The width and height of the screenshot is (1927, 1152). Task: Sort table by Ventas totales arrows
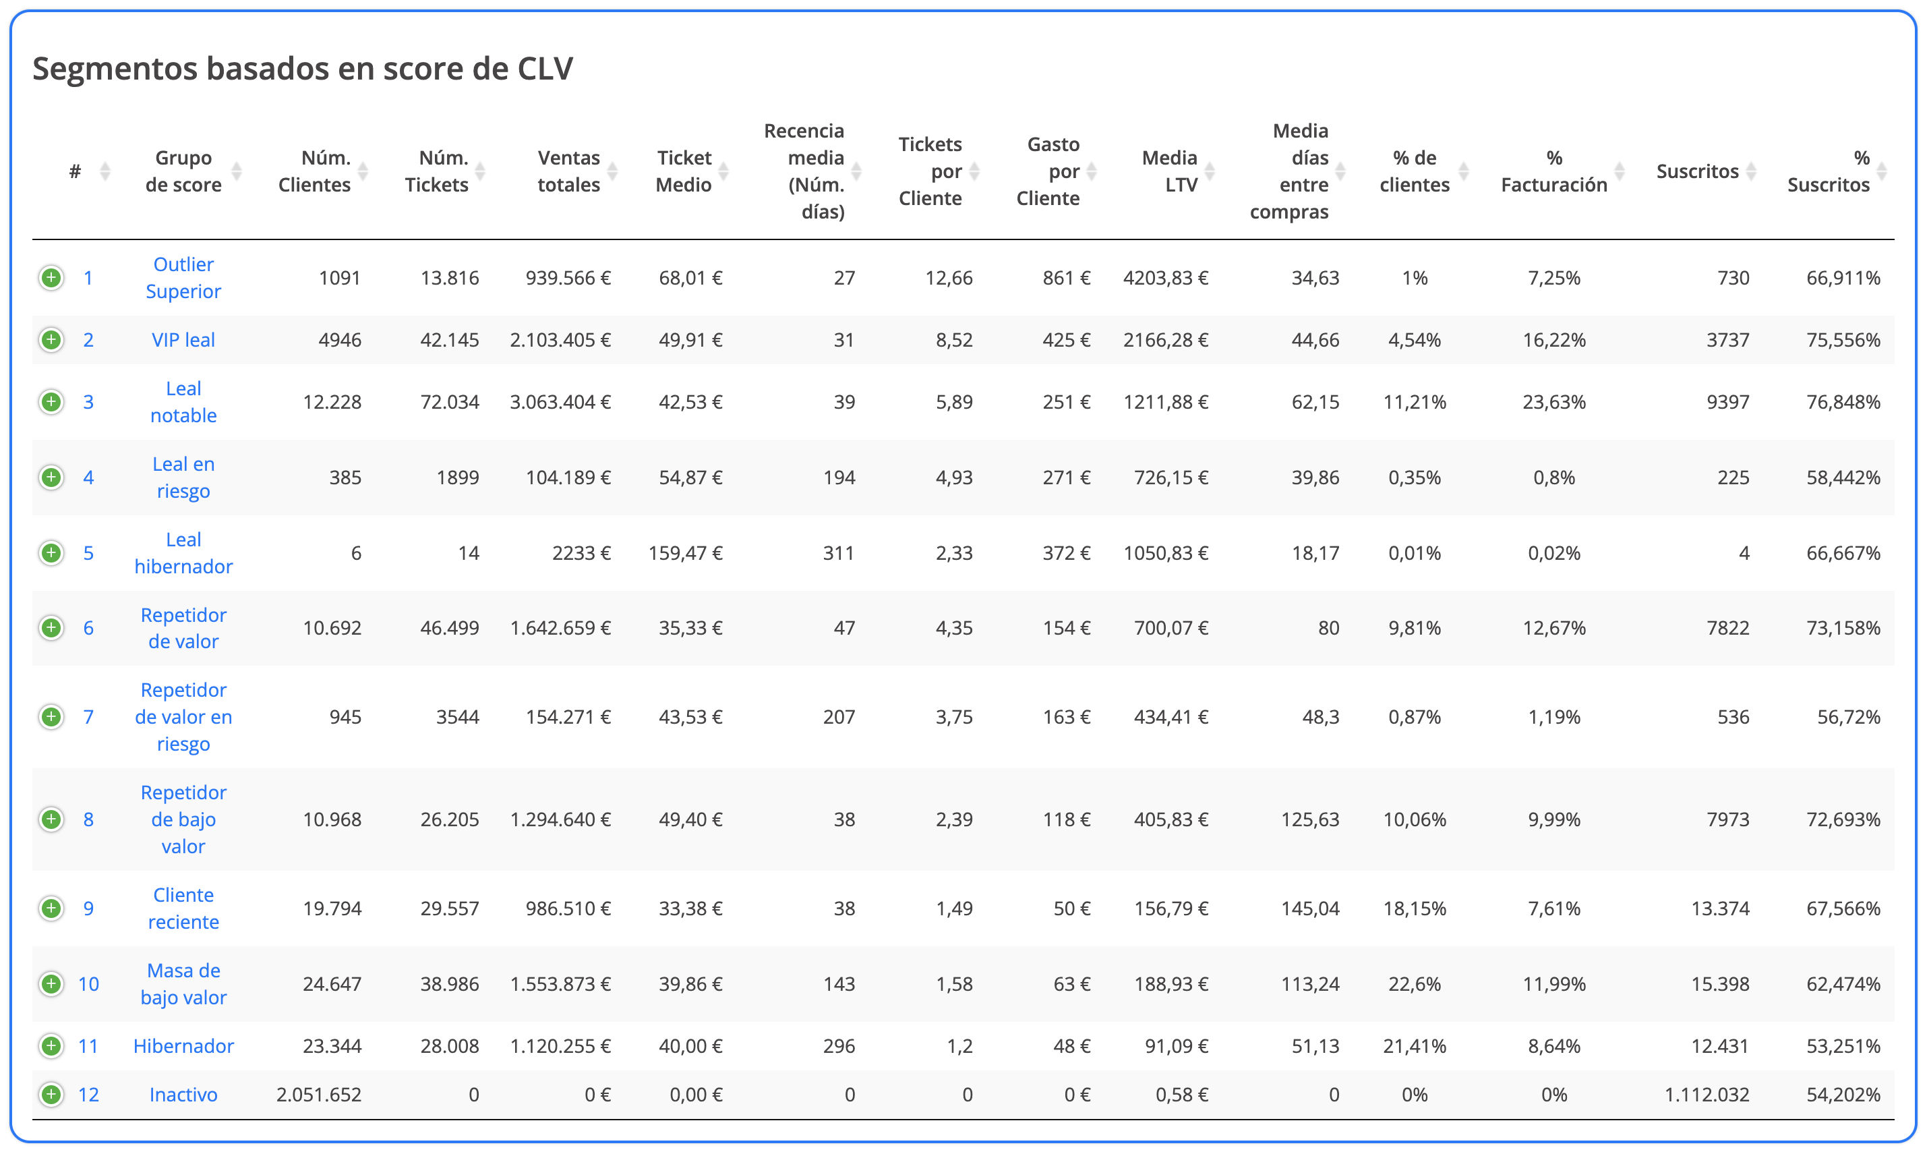point(612,171)
